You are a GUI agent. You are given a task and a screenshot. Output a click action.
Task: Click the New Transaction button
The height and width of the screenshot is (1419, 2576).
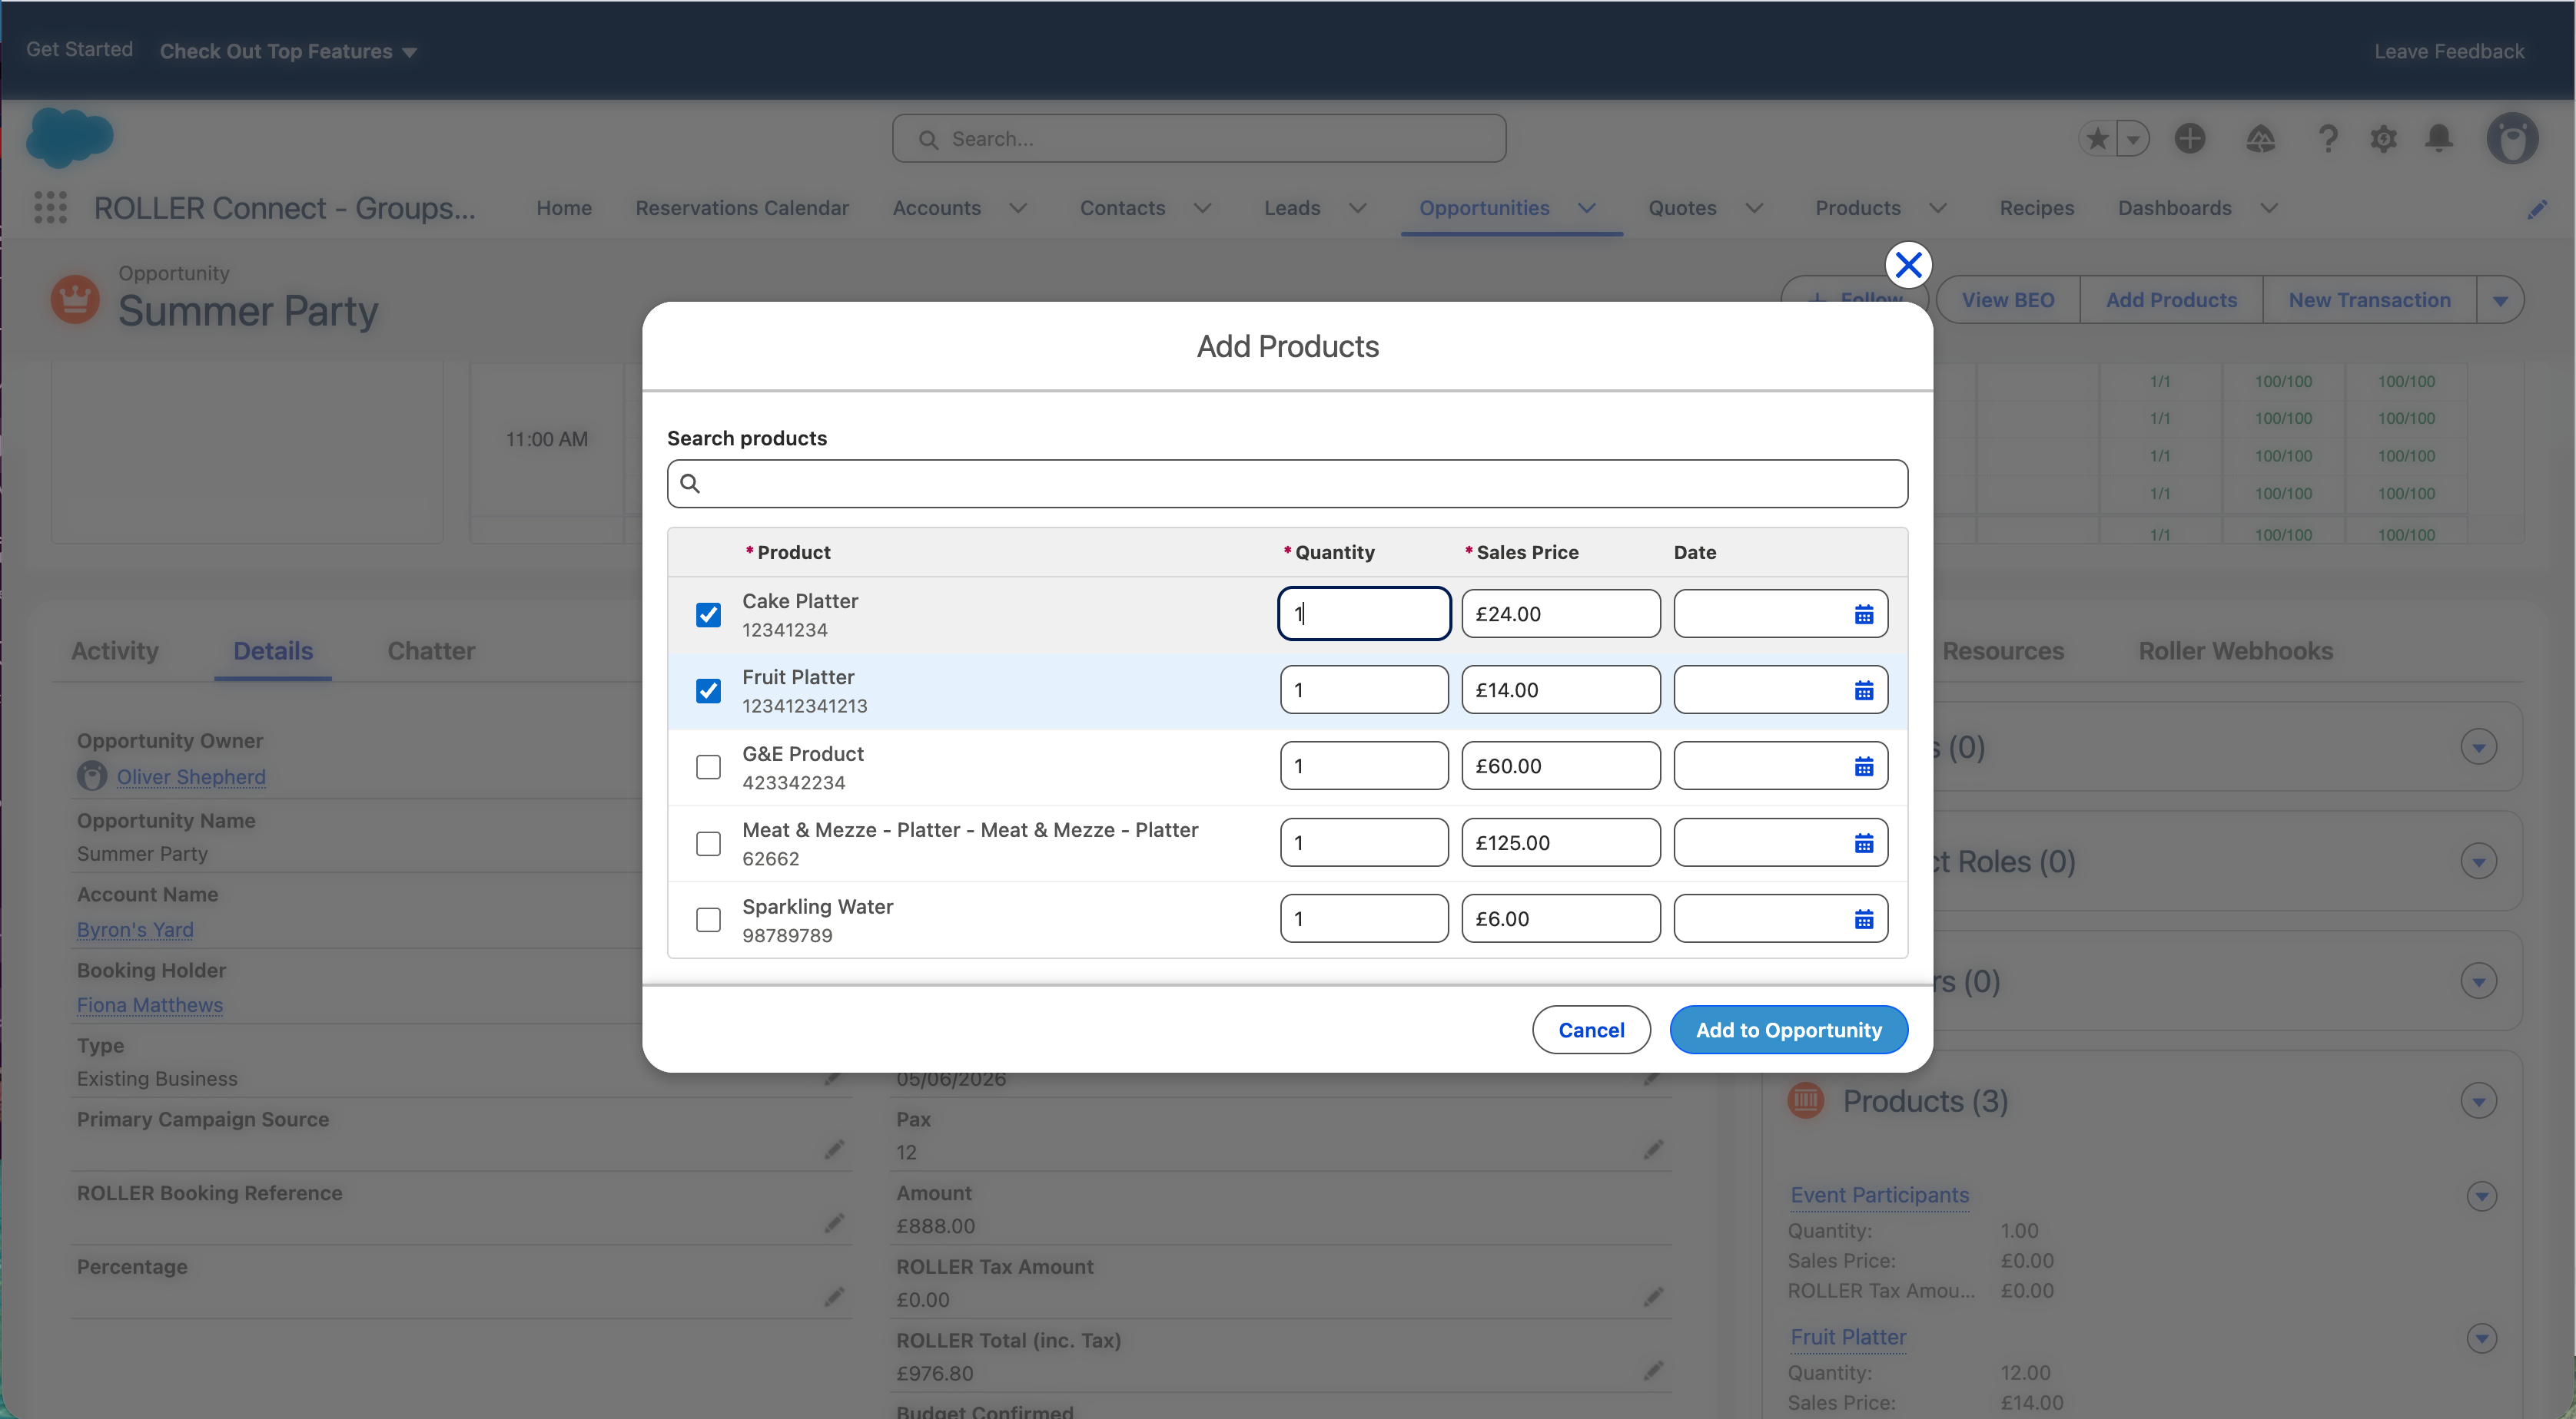[2369, 301]
